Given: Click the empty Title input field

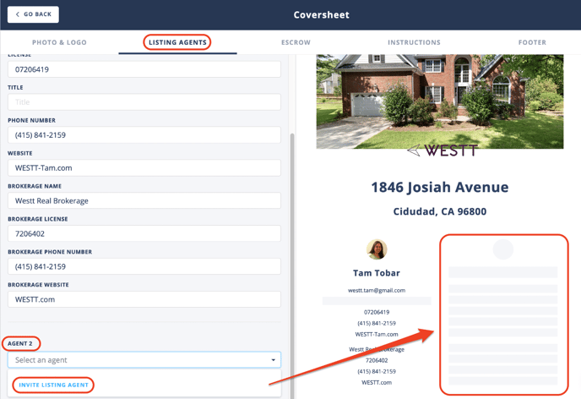Looking at the screenshot, I should click(x=144, y=102).
